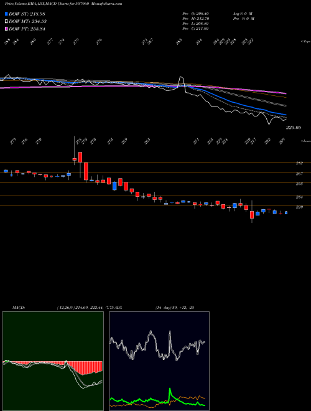Click the 253 price level label
Image resolution: width=311 pixels, height=411 pixels.
coord(299,184)
